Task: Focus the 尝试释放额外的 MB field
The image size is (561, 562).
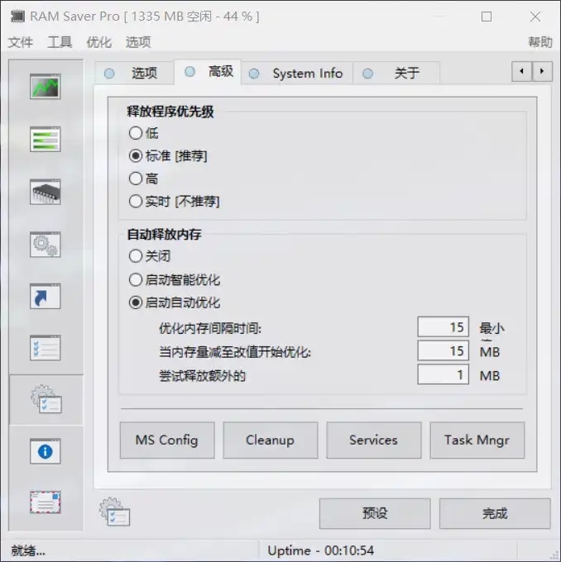Action: coord(443,374)
